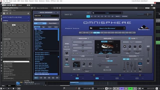This screenshot has height=90, width=160.
Task: Toggle layer A enable button below the mixer slider
Action: [77, 78]
